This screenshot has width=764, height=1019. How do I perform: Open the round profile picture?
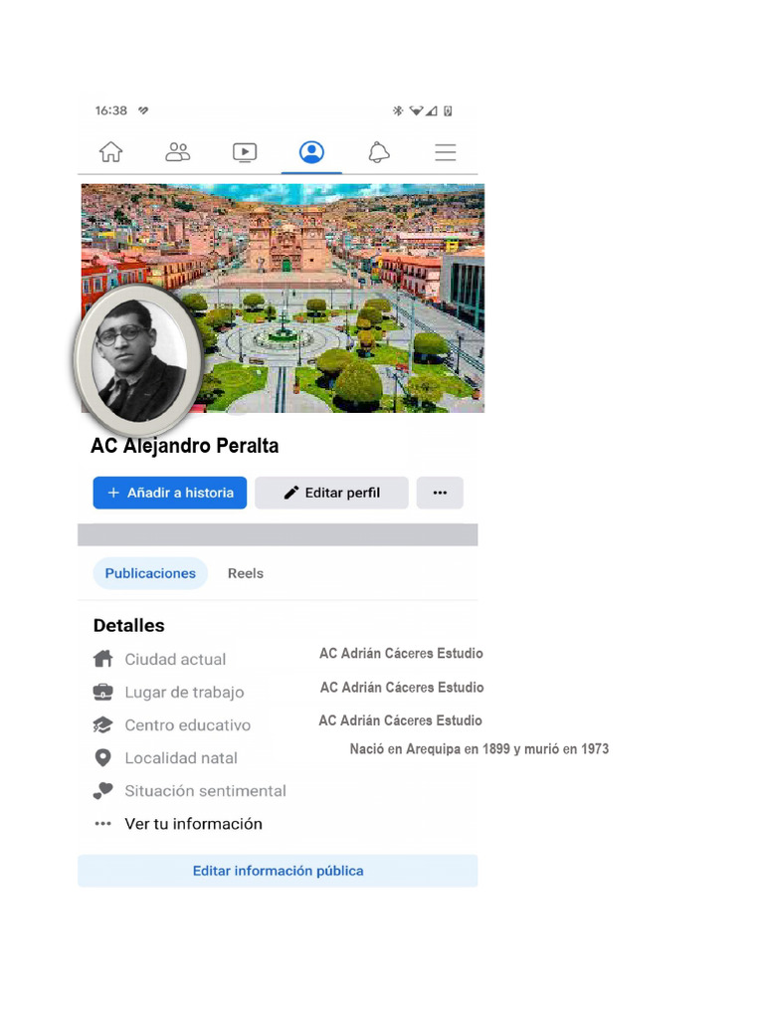pos(138,360)
